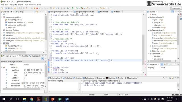The image size is (182, 102).
Task: Switch to the Engine log tab
Action: (100, 78)
